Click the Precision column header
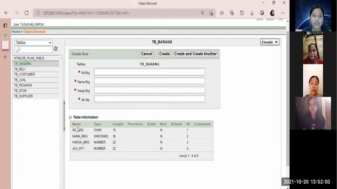Image resolution: width=337 pixels, height=189 pixels. point(135,124)
